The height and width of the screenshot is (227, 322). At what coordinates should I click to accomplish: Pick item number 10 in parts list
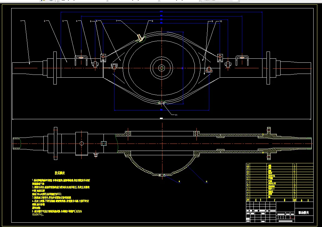point(248,173)
